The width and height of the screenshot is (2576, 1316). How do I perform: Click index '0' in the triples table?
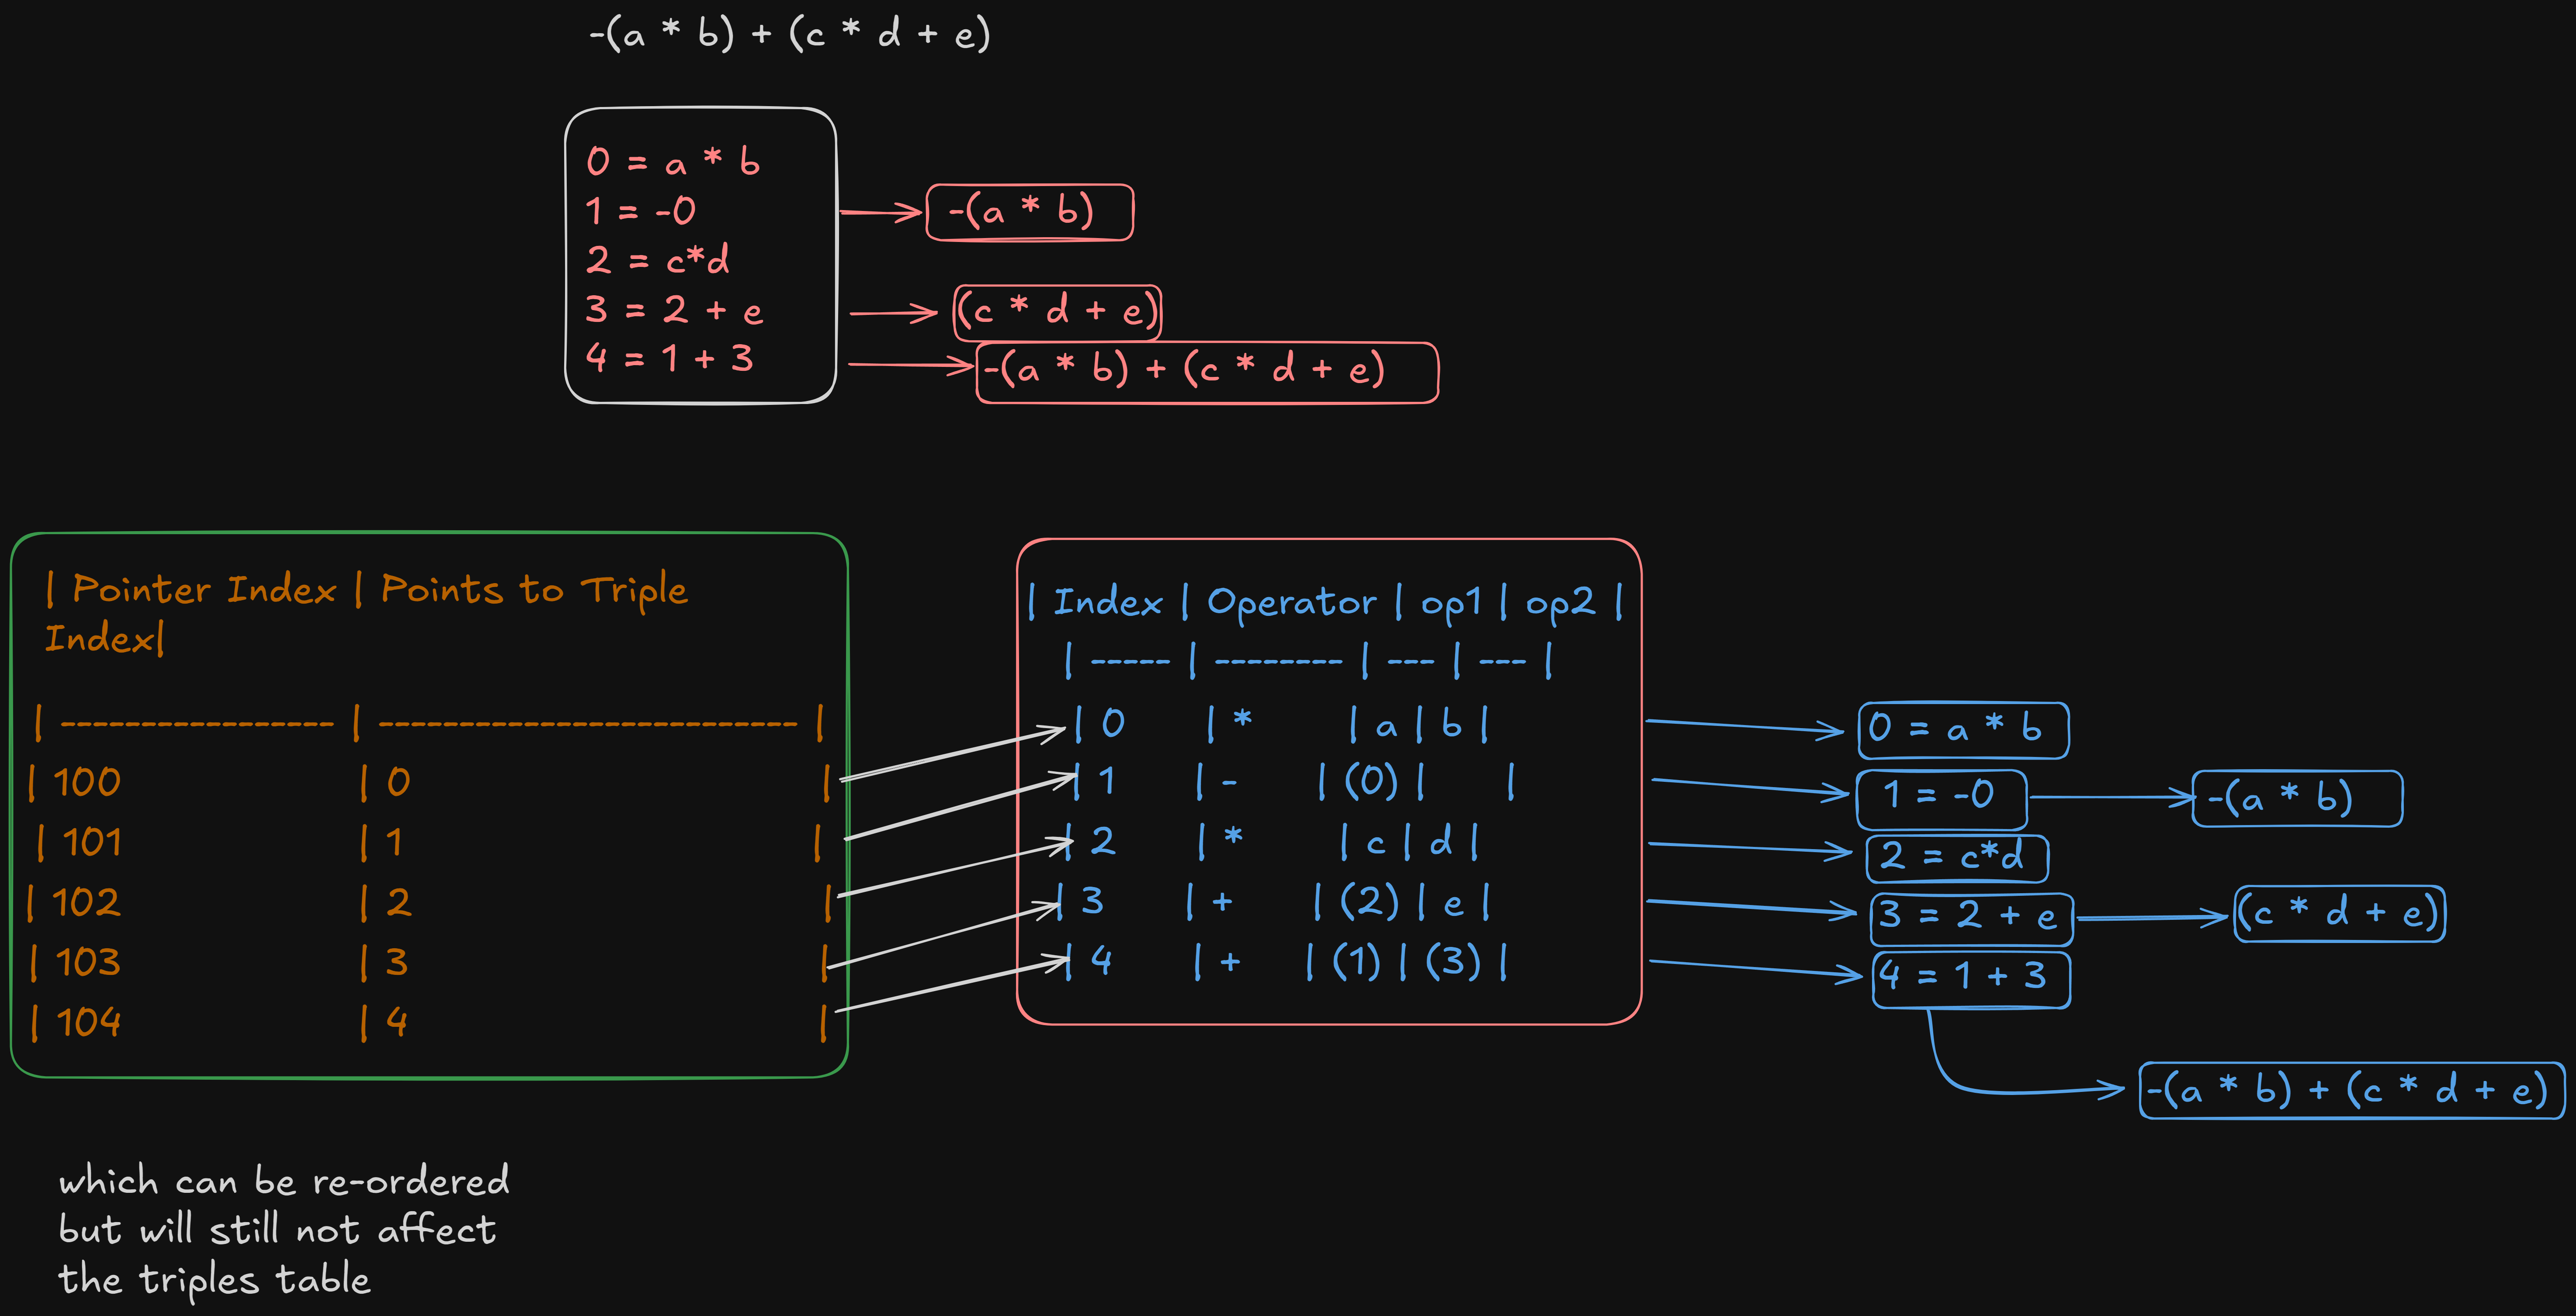pos(1113,723)
